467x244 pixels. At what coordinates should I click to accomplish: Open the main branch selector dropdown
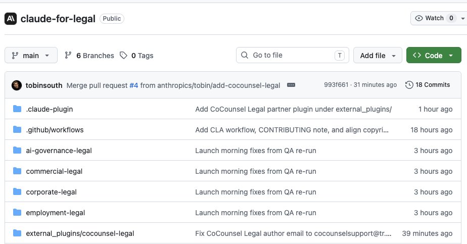pos(31,56)
